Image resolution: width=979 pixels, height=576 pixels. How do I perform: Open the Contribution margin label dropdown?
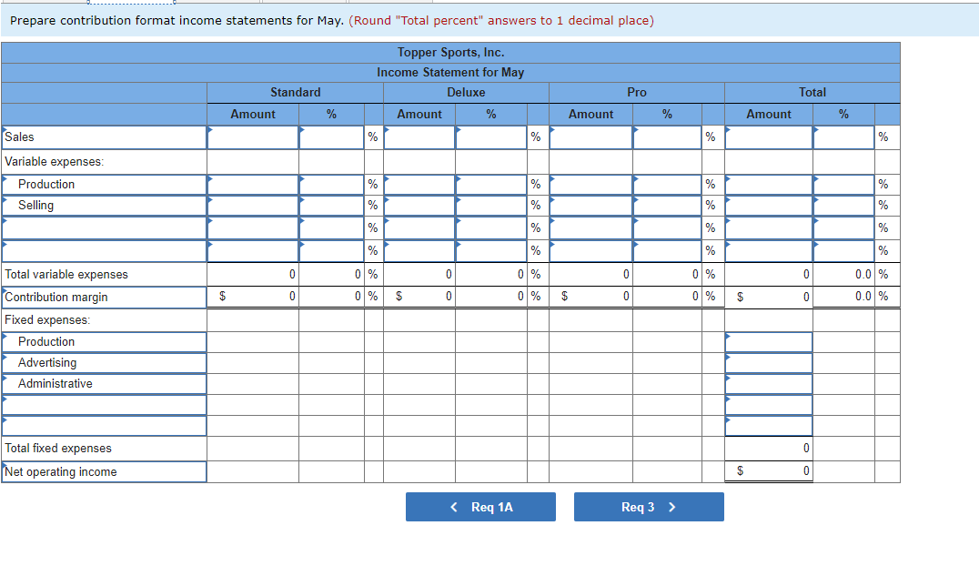[x=104, y=298]
